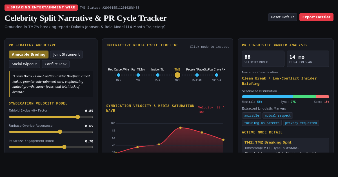This screenshot has width=338, height=177.
Task: Click 'Clean Break / Low-Conflict Insider Briefing' classification
Action: (x=279, y=81)
